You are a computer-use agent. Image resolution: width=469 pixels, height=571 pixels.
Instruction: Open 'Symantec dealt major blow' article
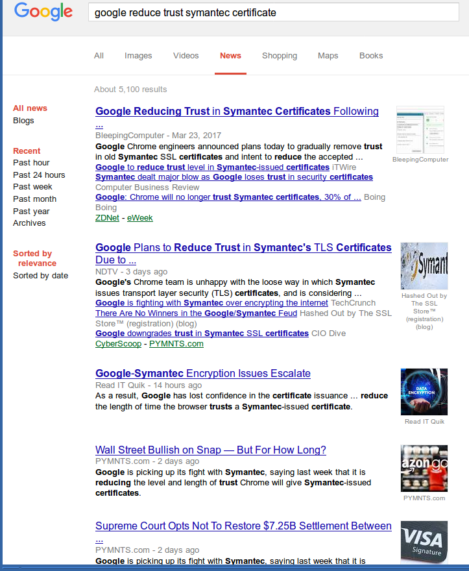pos(234,177)
